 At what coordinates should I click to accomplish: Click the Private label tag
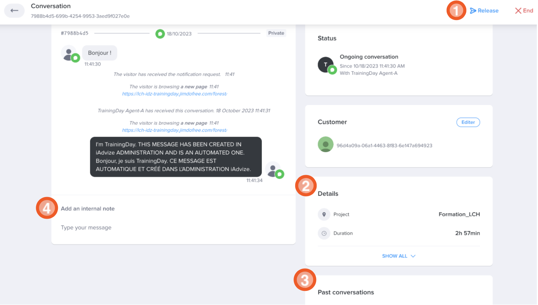click(x=276, y=33)
